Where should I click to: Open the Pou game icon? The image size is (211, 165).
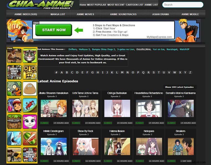pos(30,89)
